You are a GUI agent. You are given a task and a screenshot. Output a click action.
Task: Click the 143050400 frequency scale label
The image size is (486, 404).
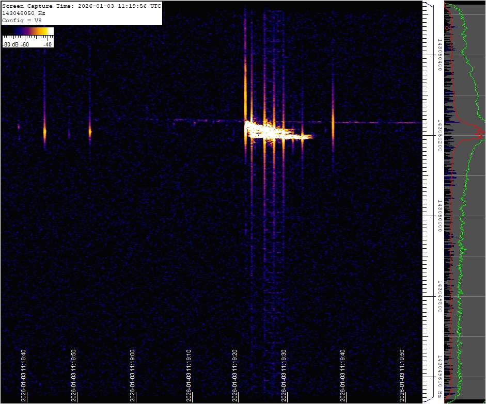(440, 53)
